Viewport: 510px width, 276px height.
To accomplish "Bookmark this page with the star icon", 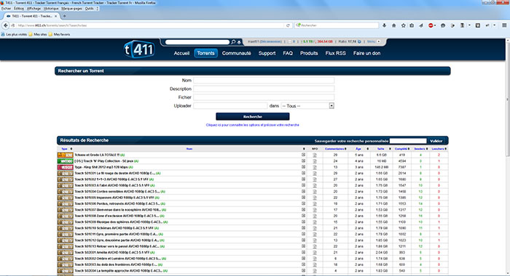I will point(404,25).
